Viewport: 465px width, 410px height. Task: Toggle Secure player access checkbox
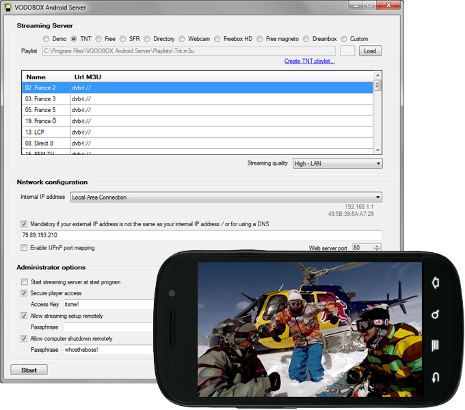click(x=24, y=293)
